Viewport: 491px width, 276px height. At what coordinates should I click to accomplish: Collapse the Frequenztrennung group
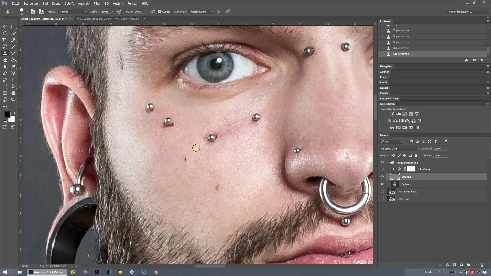388,163
